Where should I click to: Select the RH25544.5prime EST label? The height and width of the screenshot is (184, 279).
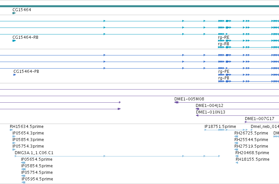(x=251, y=140)
